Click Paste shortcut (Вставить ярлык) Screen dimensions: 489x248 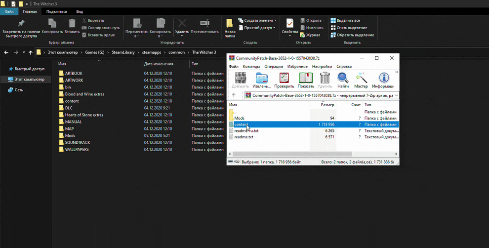[99, 35]
